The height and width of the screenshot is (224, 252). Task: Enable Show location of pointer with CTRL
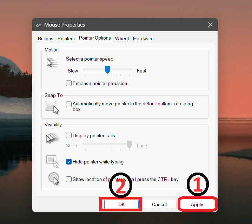pos(69,179)
